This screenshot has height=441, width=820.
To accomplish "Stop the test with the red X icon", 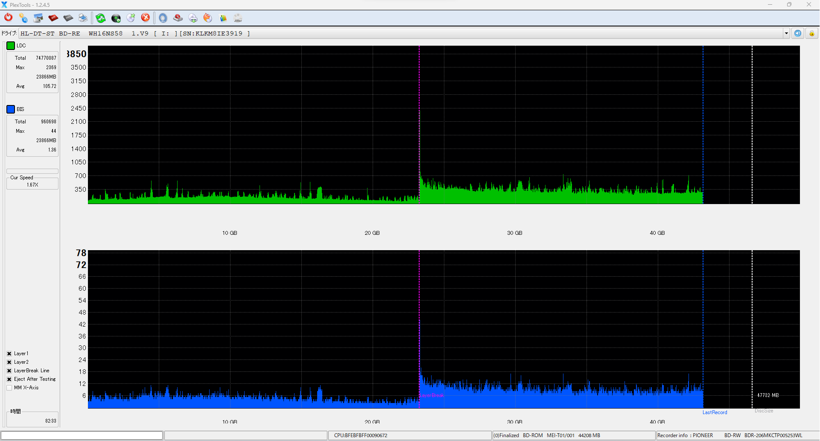I will coord(146,18).
